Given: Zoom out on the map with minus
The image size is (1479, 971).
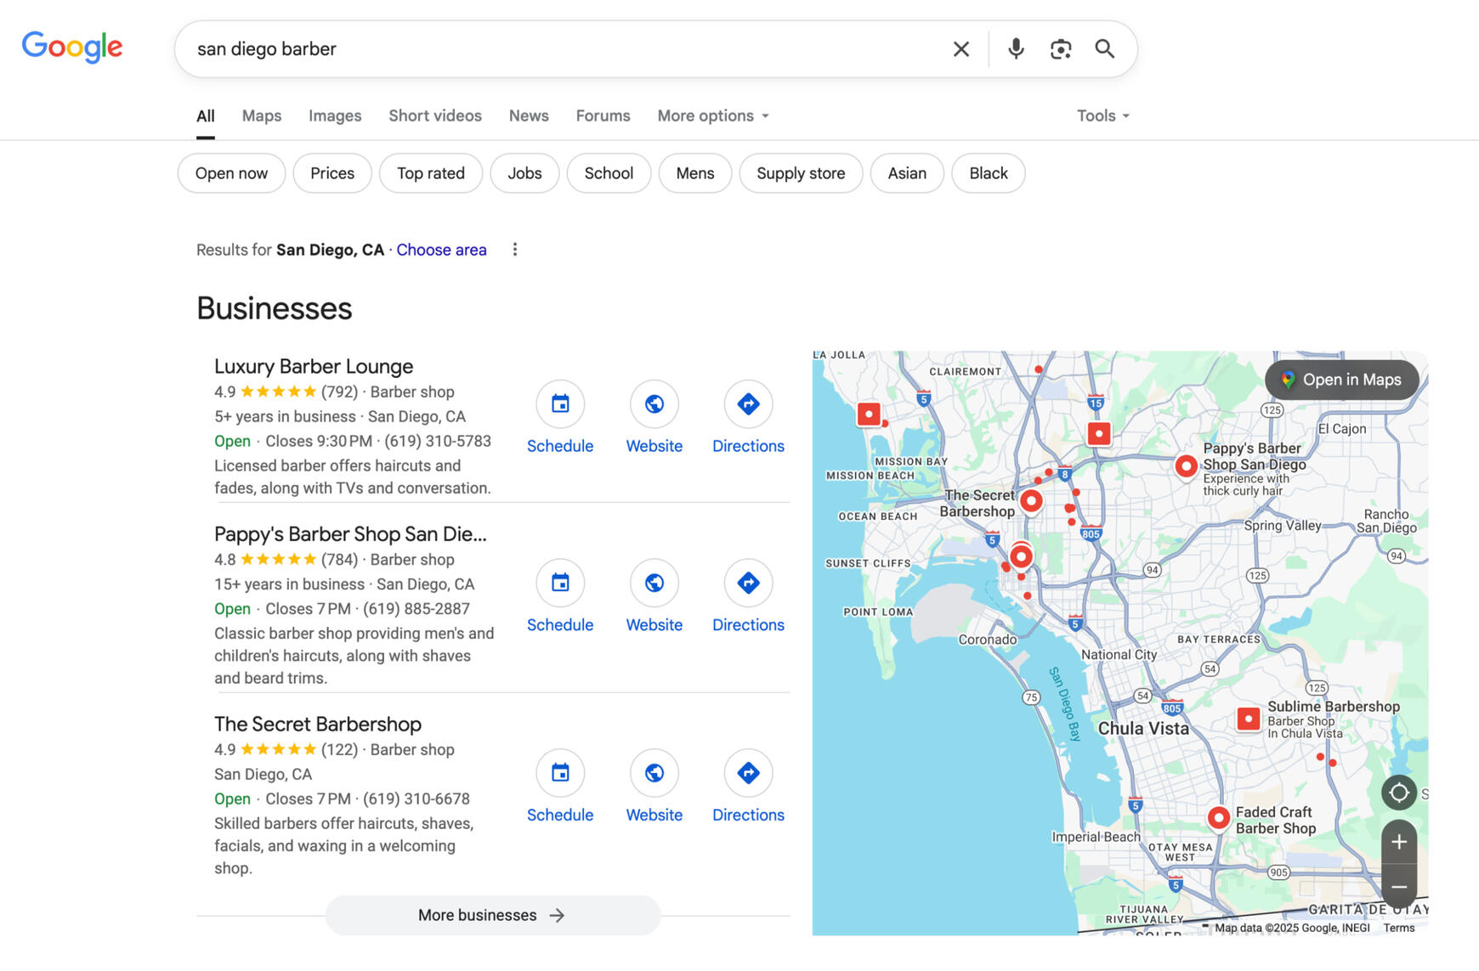Looking at the screenshot, I should 1398,886.
